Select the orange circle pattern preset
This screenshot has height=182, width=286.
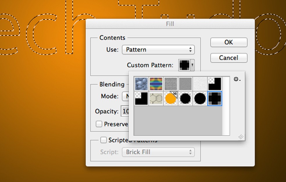(x=171, y=99)
